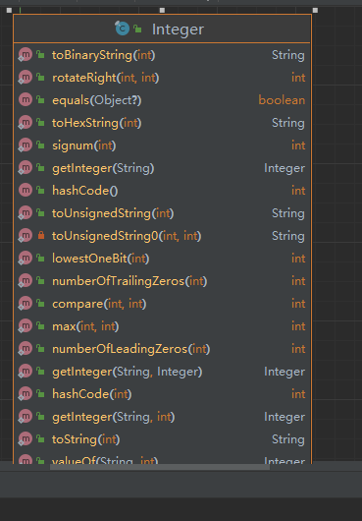The width and height of the screenshot is (362, 521).
Task: Click int return type of rotateRight
Action: pos(298,78)
